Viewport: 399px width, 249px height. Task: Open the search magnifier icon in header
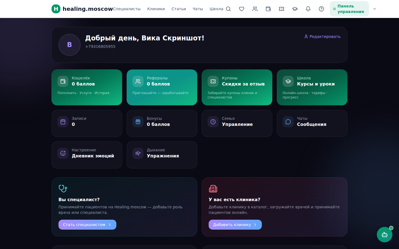(x=228, y=9)
